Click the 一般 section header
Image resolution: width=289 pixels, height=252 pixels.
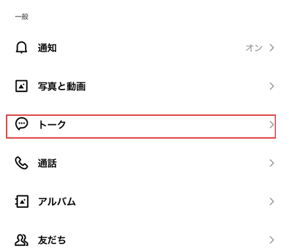22,16
